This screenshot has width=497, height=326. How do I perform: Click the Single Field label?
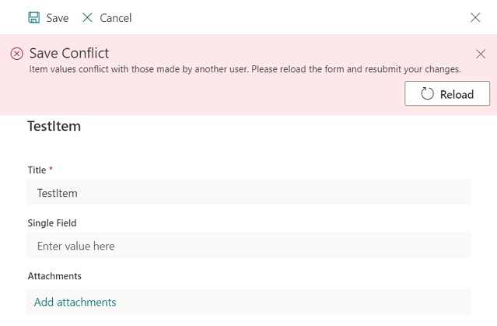[x=52, y=223]
